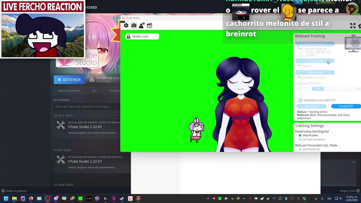This screenshot has height=203, width=361.
Task: Open WinRAR from the taskbar
Action: click(x=138, y=198)
